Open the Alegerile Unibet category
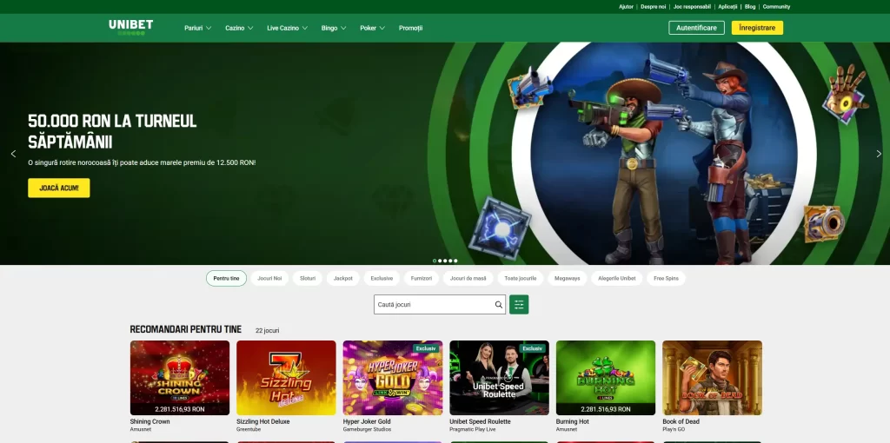 click(617, 279)
